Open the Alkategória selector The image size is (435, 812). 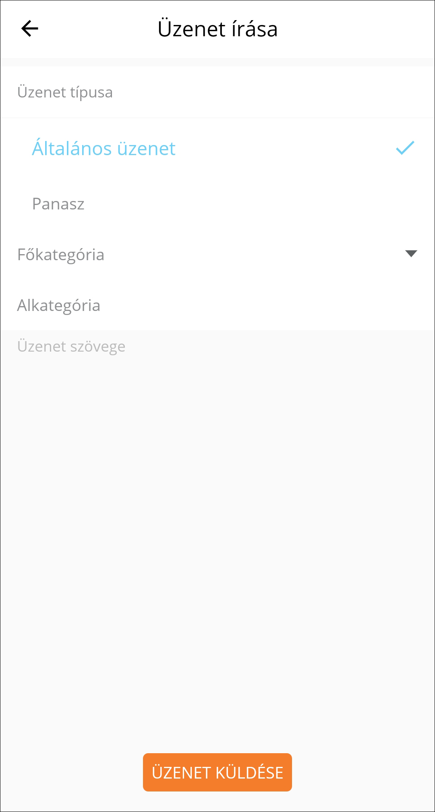coord(217,305)
